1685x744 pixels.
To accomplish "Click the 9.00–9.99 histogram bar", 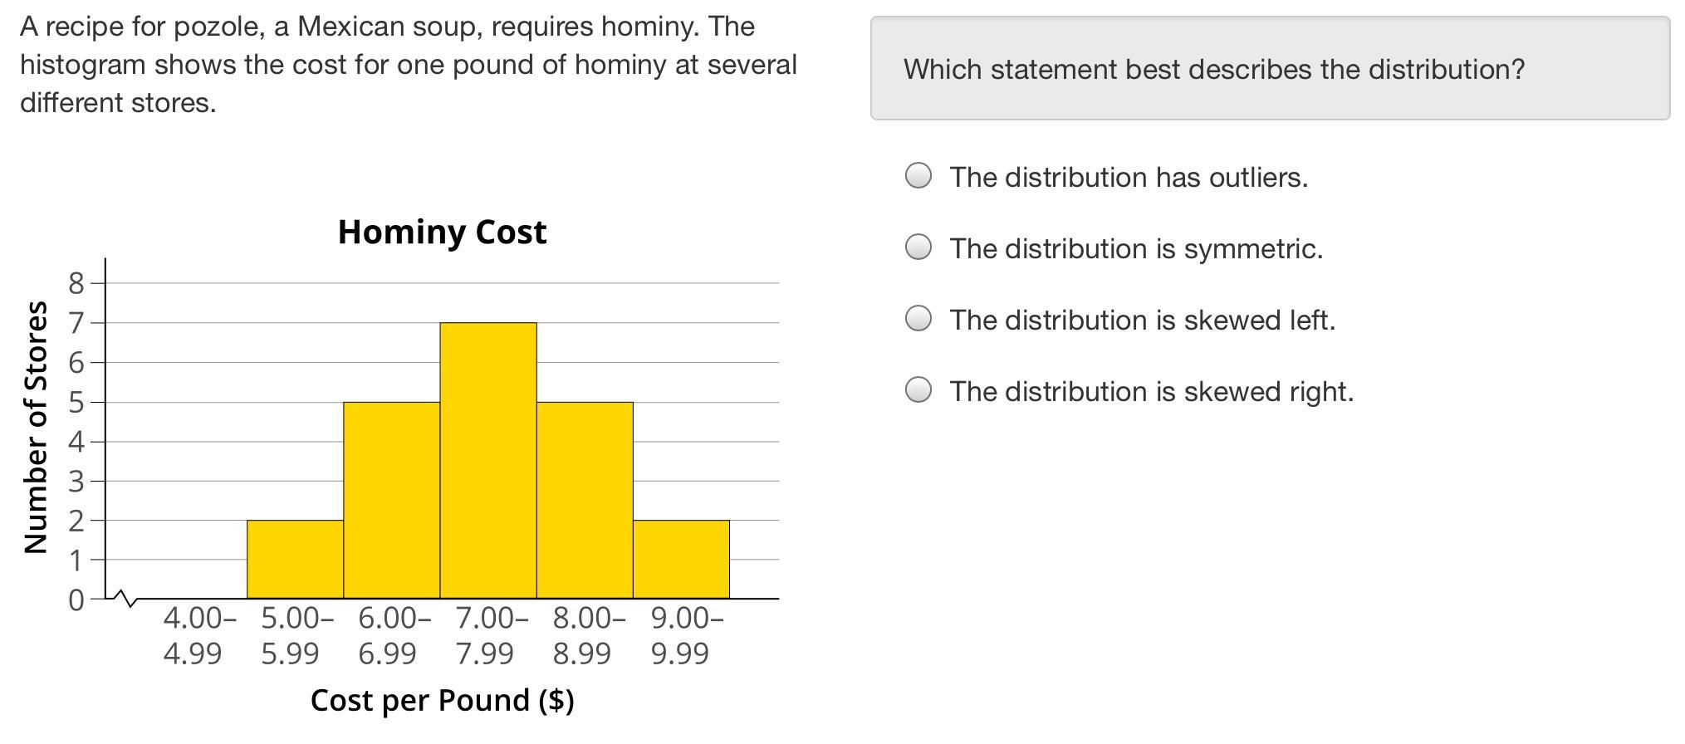I will [681, 560].
